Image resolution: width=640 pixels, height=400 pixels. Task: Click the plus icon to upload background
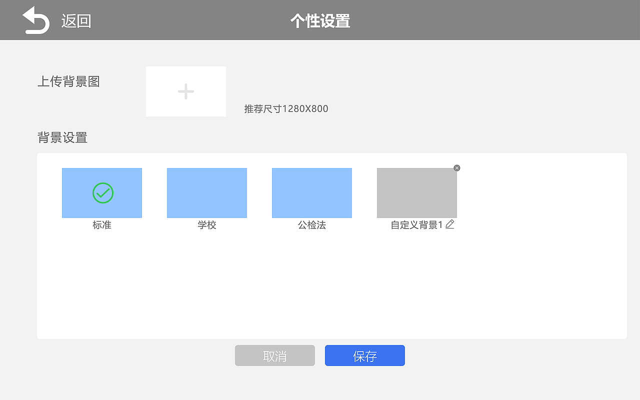click(x=185, y=91)
